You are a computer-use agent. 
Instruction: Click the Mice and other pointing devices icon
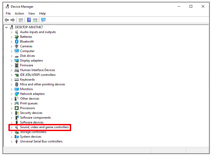(x=17, y=84)
